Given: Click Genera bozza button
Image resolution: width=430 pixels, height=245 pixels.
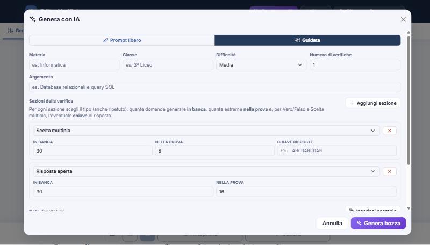Looking at the screenshot, I should pyautogui.click(x=378, y=223).
